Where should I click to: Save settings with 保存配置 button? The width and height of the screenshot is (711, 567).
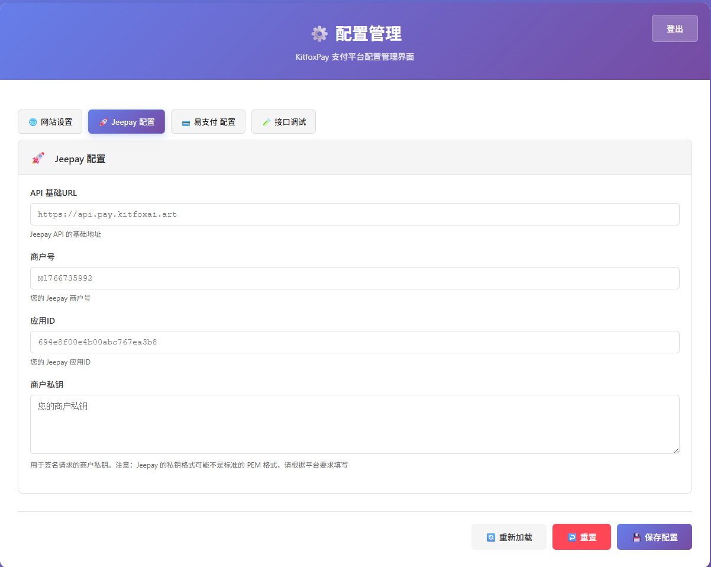click(x=654, y=537)
